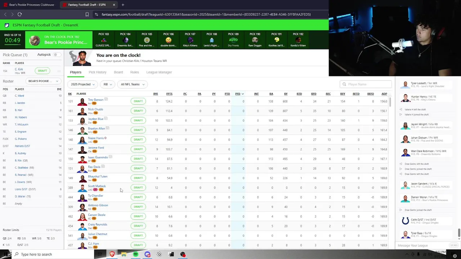Click ESPN Fantasy shield logo in header
Screen dimensions: 461x259
pos(7,25)
